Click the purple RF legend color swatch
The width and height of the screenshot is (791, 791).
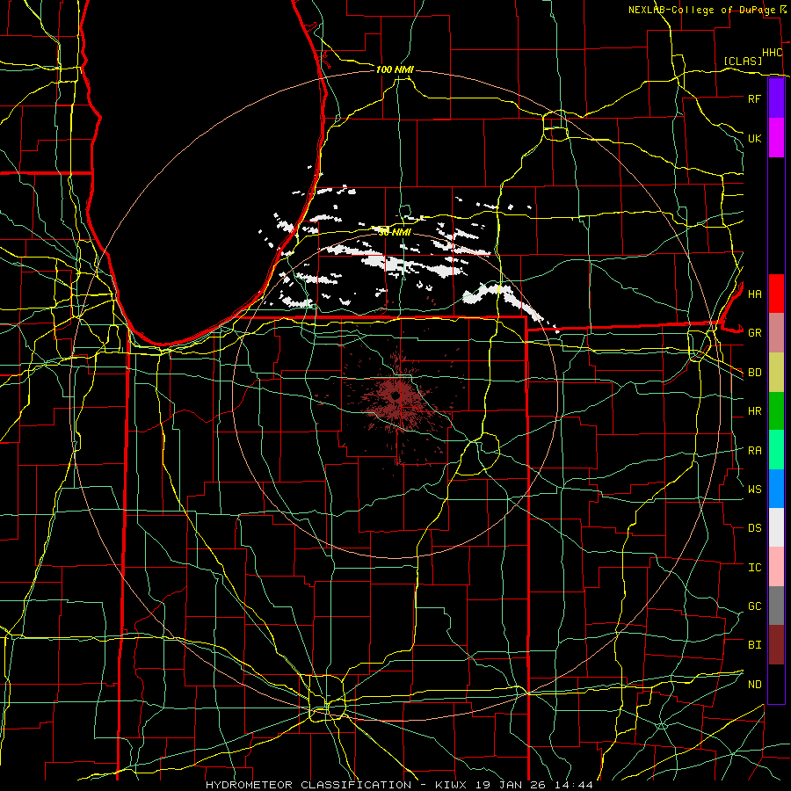(776, 98)
